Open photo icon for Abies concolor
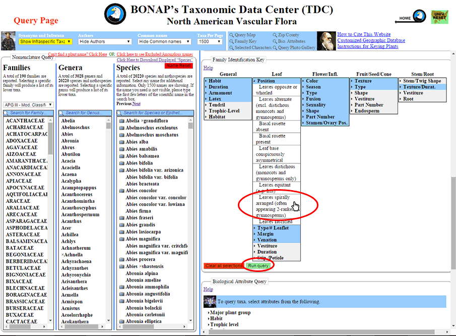The width and height of the screenshot is (456, 336). click(x=122, y=191)
